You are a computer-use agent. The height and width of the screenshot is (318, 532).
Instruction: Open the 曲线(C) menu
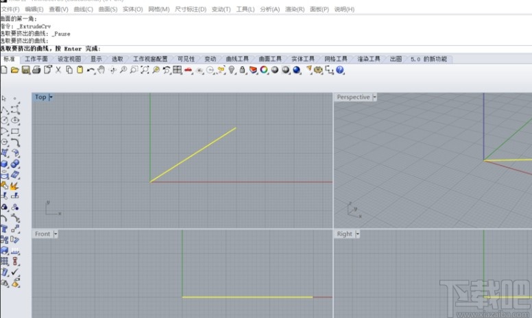[83, 9]
